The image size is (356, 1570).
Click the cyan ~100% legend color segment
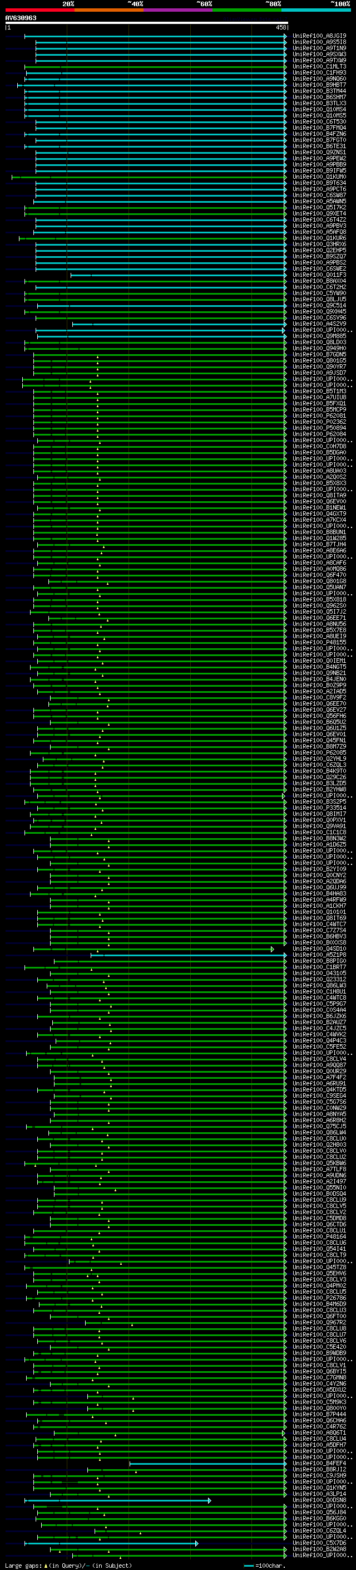coord(316,10)
